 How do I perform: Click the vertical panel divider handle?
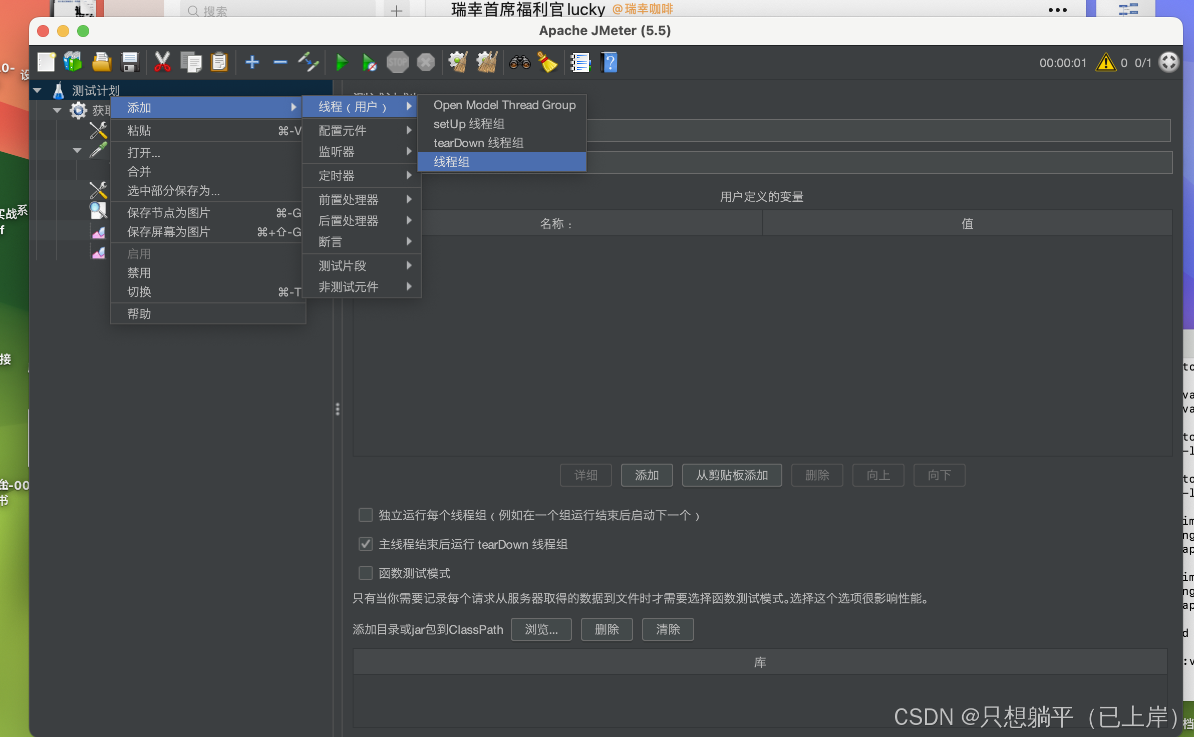click(x=338, y=409)
